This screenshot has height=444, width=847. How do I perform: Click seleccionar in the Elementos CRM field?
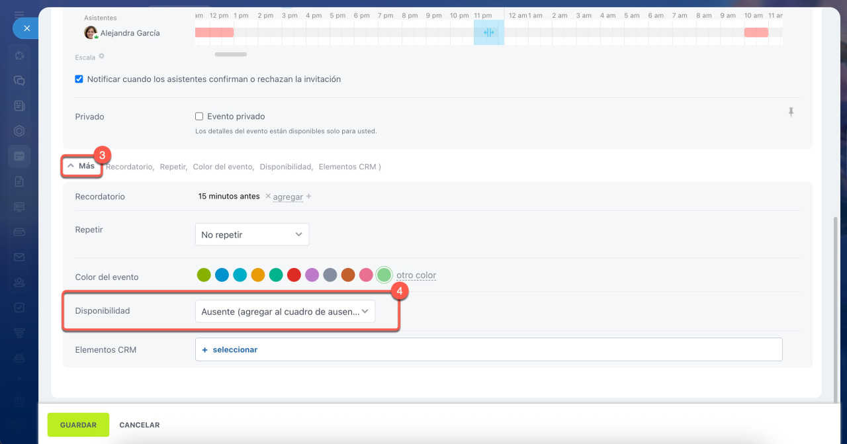234,349
